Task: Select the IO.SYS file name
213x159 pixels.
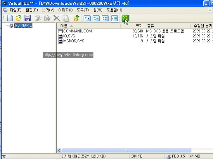Action: tap(69, 36)
